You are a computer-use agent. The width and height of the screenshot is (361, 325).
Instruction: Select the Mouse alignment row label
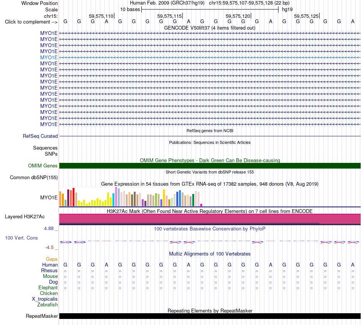(x=50, y=276)
